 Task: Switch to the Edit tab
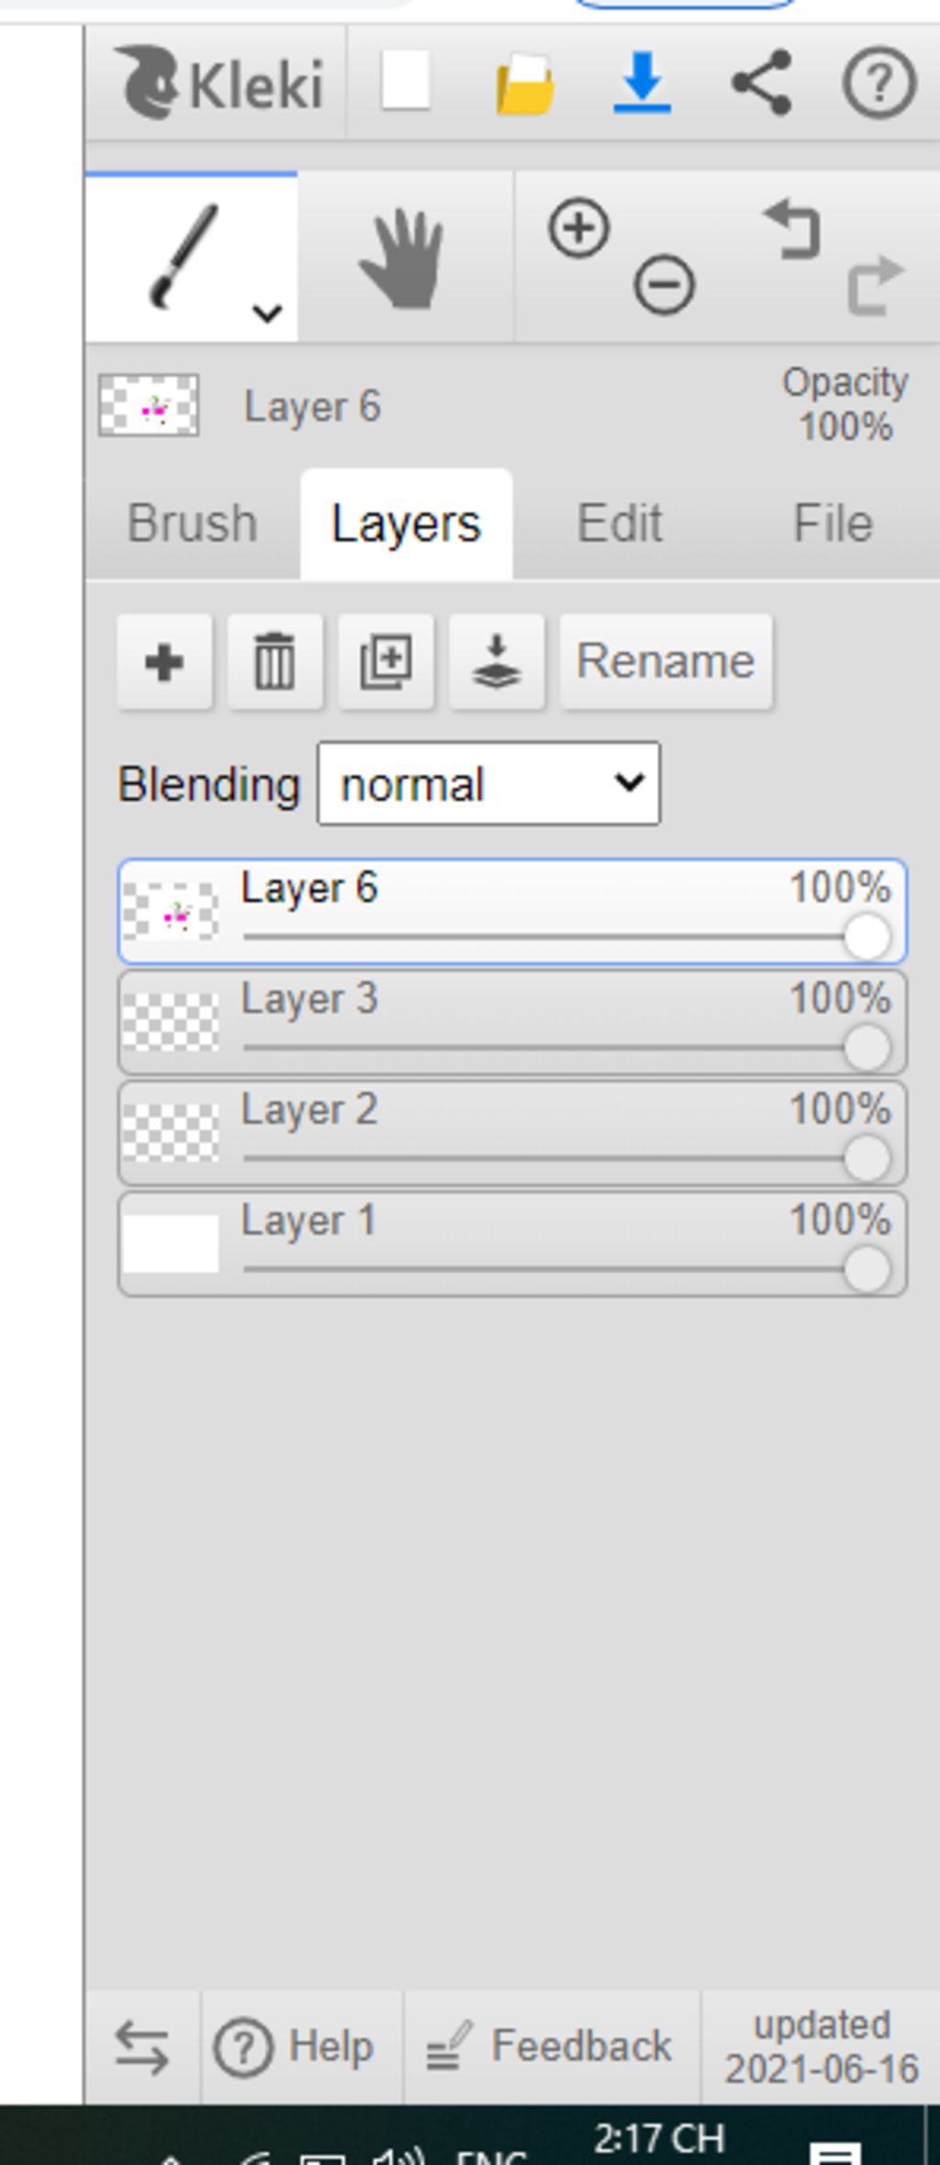[x=620, y=523]
